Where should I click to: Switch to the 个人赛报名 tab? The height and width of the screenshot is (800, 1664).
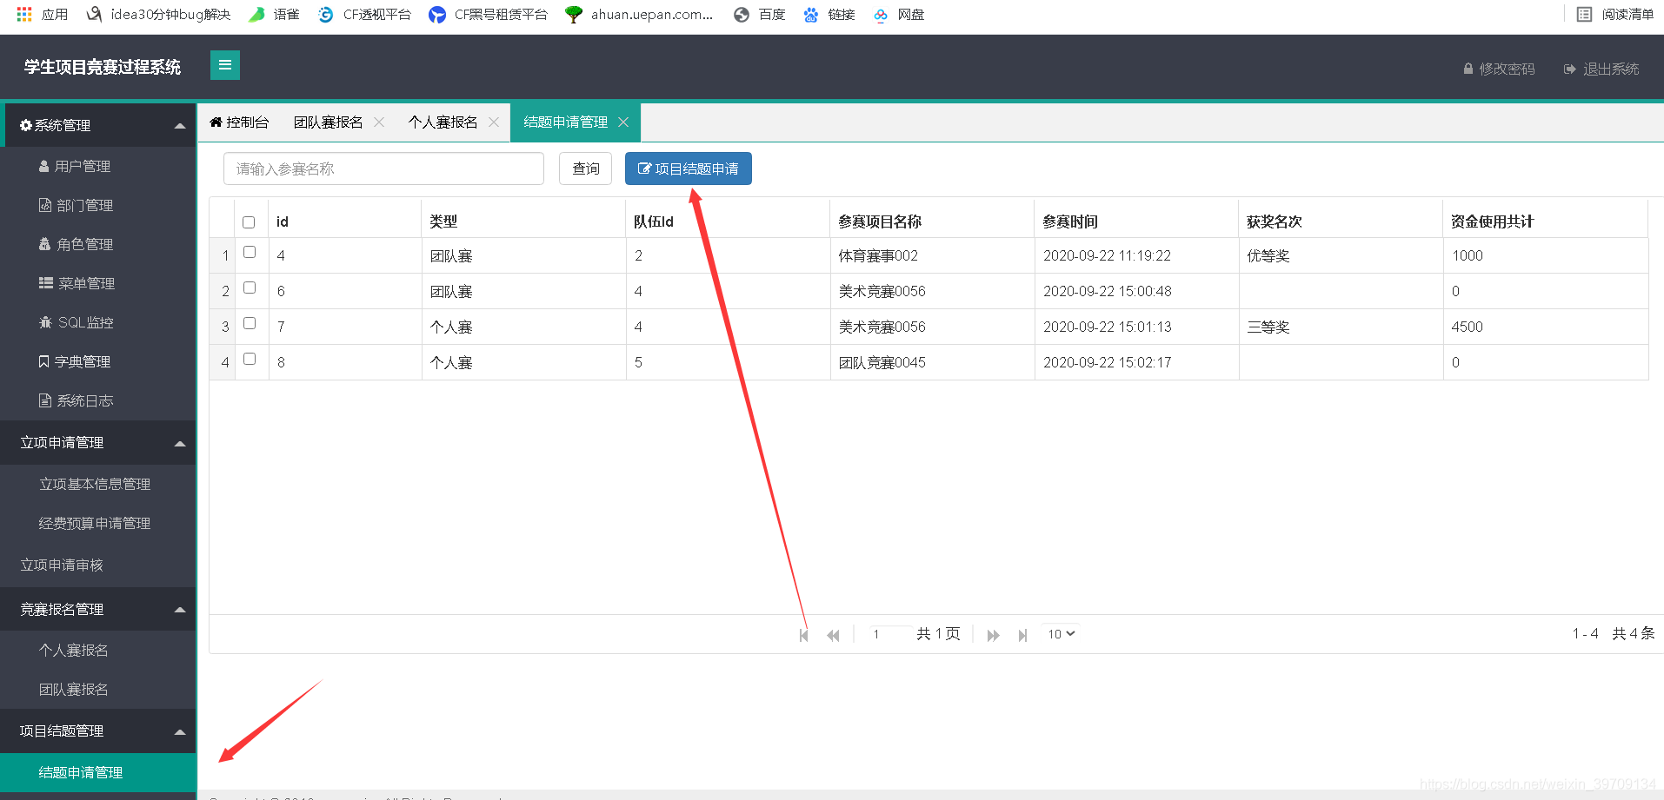point(443,122)
